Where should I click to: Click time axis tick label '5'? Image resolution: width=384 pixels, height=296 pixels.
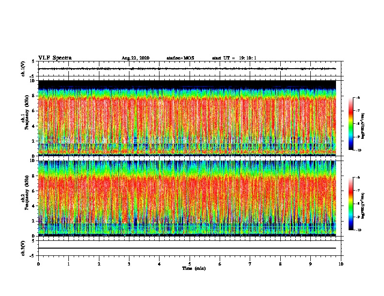click(x=190, y=264)
